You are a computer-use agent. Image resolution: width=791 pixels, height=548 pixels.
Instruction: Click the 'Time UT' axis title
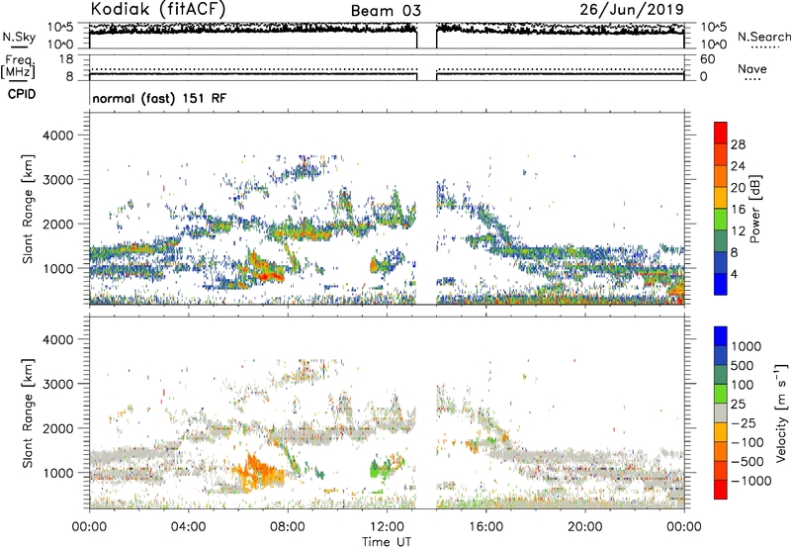point(387,541)
